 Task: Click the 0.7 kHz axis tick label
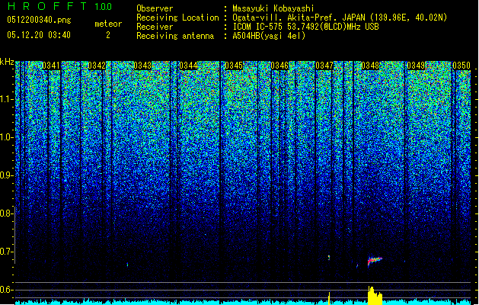(5, 252)
